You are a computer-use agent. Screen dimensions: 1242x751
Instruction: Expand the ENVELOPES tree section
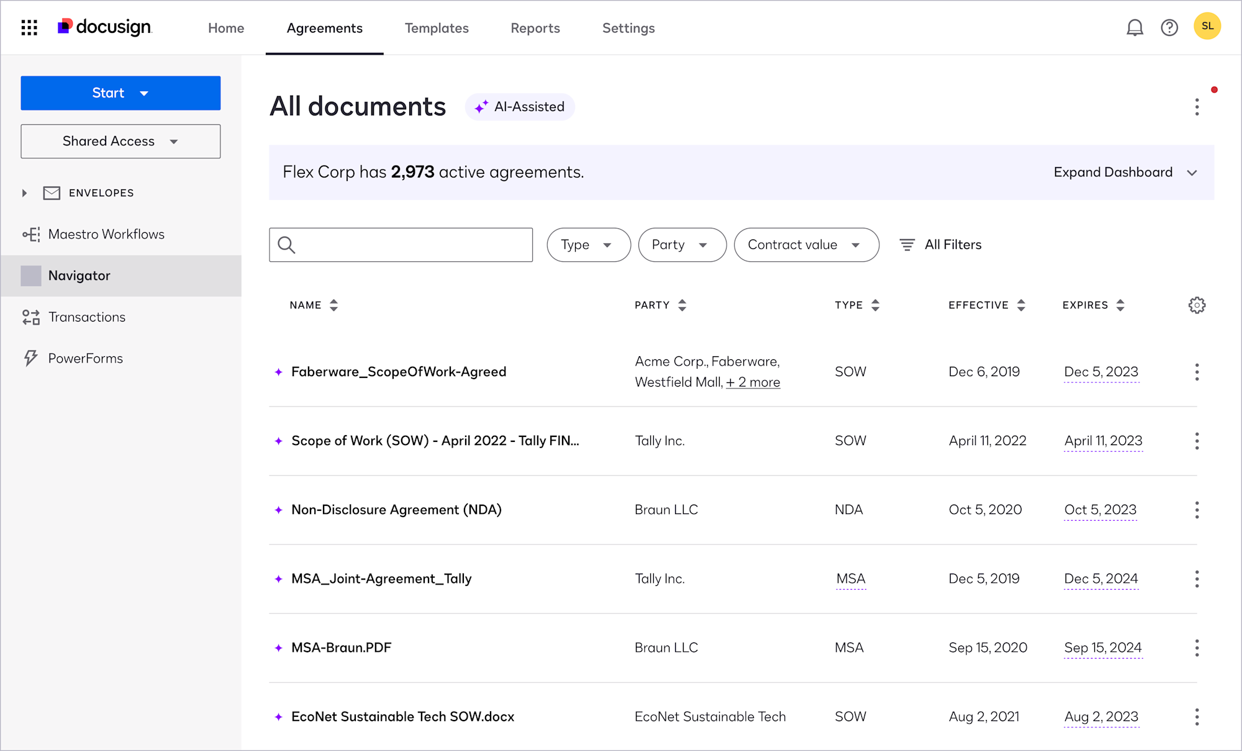click(25, 193)
